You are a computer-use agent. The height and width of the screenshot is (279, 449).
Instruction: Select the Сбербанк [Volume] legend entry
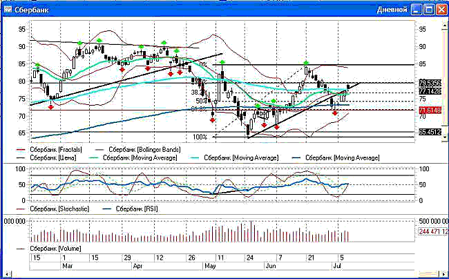coord(49,249)
